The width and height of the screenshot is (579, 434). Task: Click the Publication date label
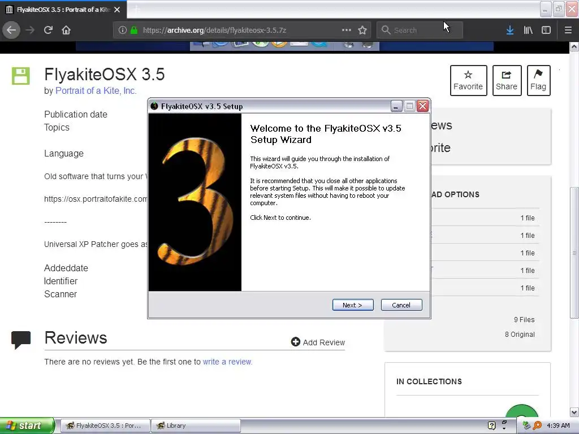pyautogui.click(x=76, y=114)
